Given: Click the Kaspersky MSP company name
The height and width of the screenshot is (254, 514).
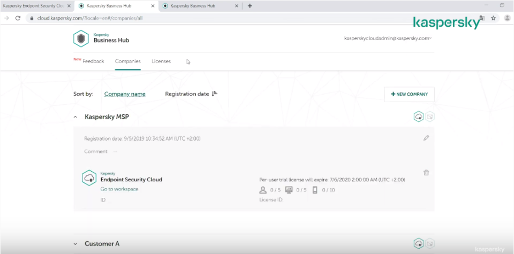Looking at the screenshot, I should point(107,117).
